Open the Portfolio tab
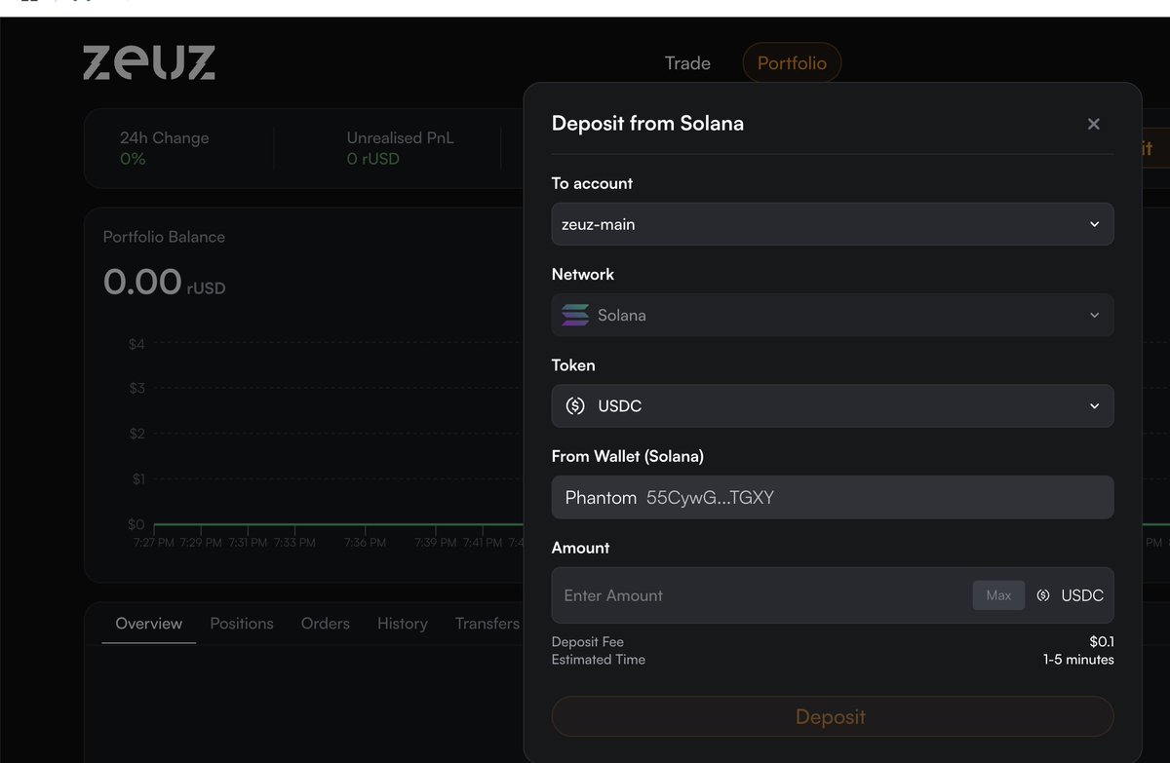 click(792, 63)
